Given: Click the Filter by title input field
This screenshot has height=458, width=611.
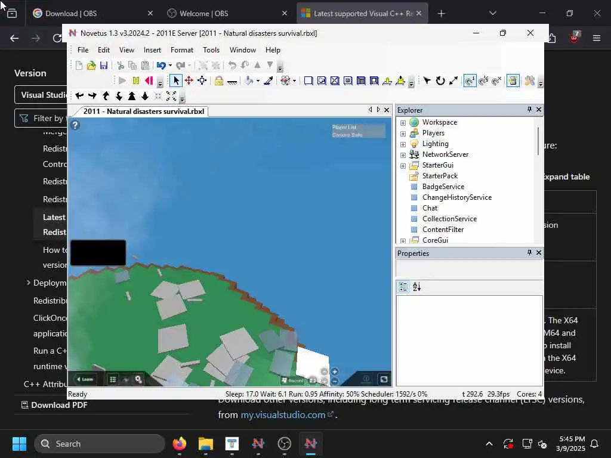Looking at the screenshot, I should (41, 118).
